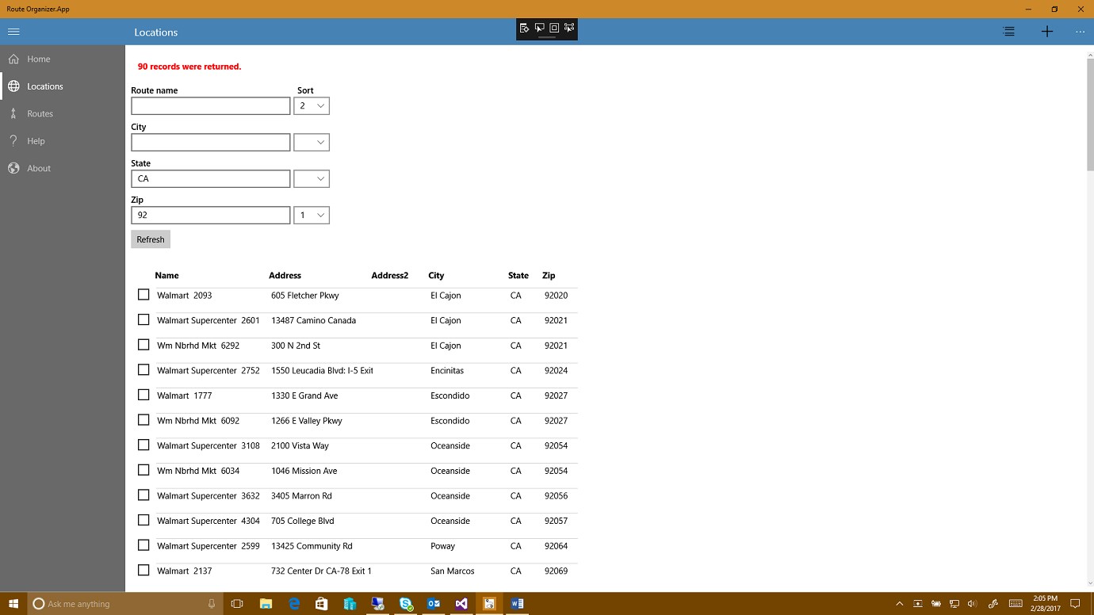
Task: Click the plus Add icon in header
Action: (x=1047, y=32)
